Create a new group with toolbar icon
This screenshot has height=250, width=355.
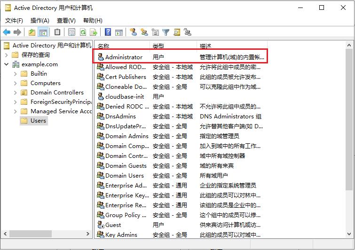[144, 32]
